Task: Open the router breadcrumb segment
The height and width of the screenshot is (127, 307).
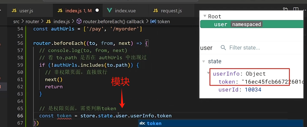Action: (32, 21)
